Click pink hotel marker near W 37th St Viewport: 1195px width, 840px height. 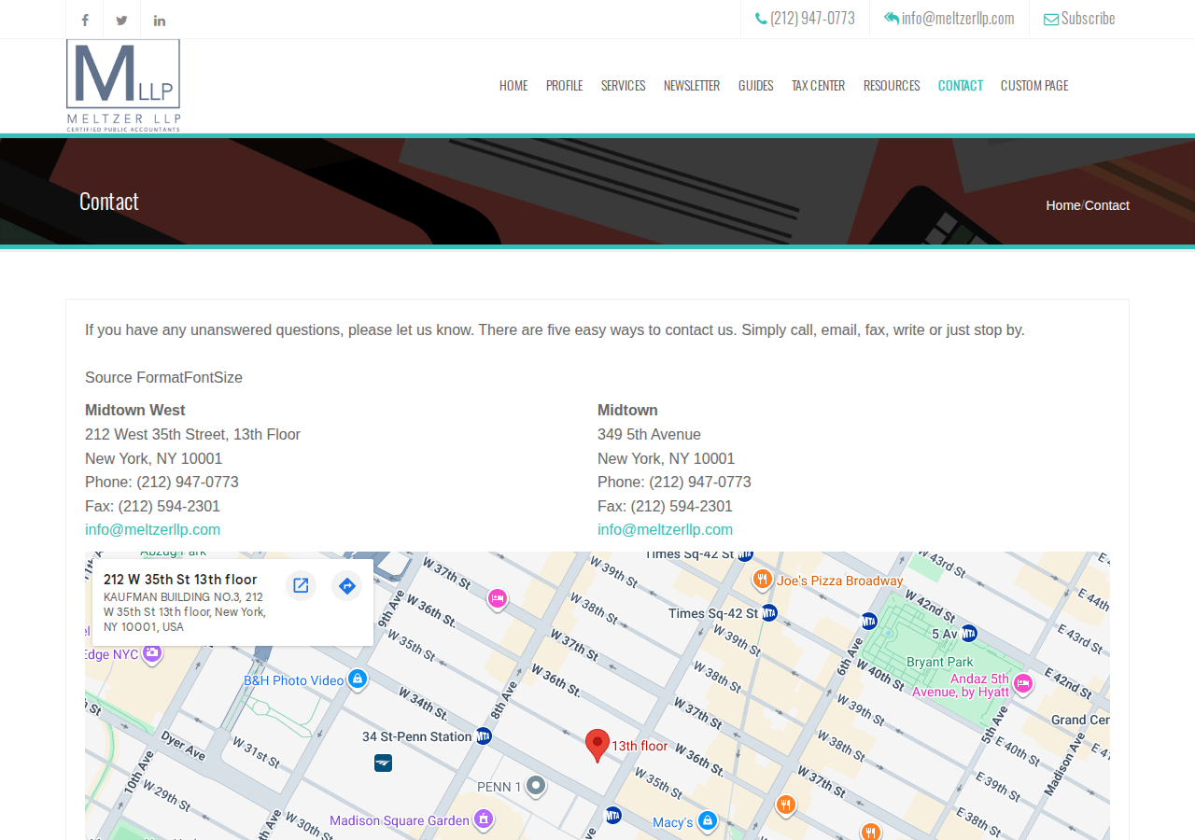(498, 598)
